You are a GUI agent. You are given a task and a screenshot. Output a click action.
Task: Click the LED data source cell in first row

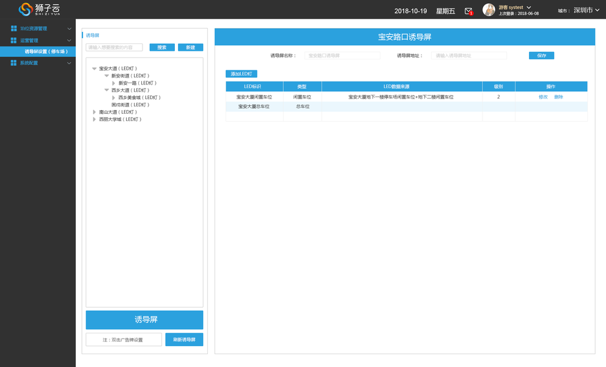tap(402, 97)
